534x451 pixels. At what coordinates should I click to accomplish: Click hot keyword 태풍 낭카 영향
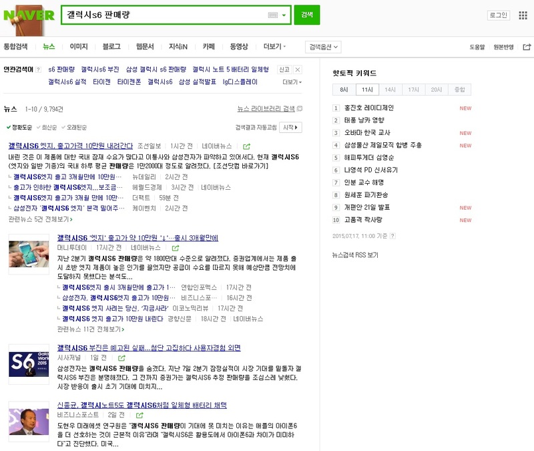[x=364, y=120]
